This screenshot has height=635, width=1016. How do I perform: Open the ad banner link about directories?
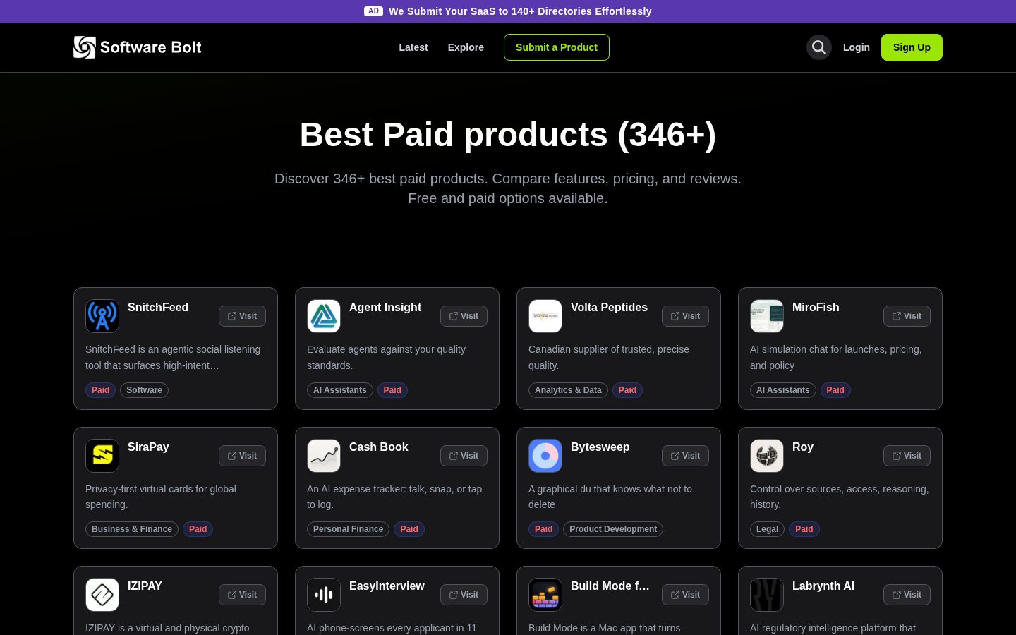(x=520, y=11)
